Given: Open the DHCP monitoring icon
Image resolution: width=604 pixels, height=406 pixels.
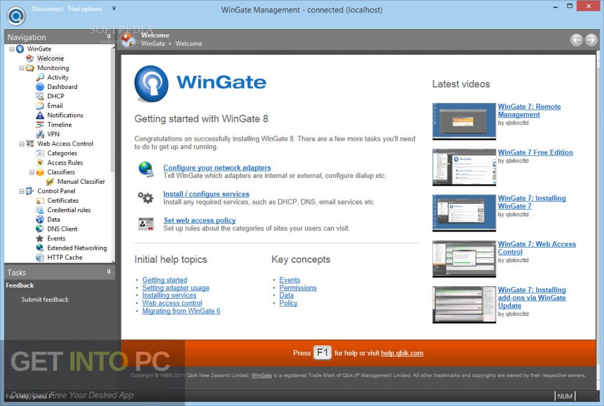Looking at the screenshot, I should point(40,96).
